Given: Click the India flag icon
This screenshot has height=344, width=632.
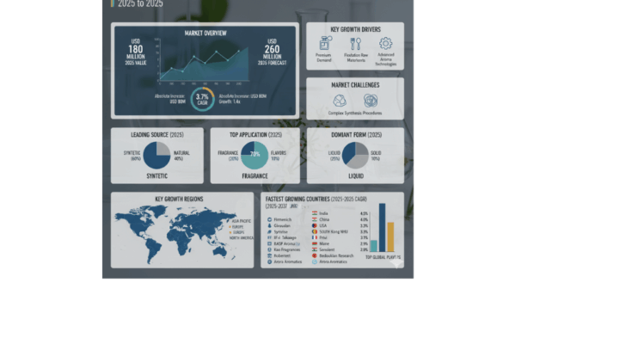Looking at the screenshot, I should 313,212.
